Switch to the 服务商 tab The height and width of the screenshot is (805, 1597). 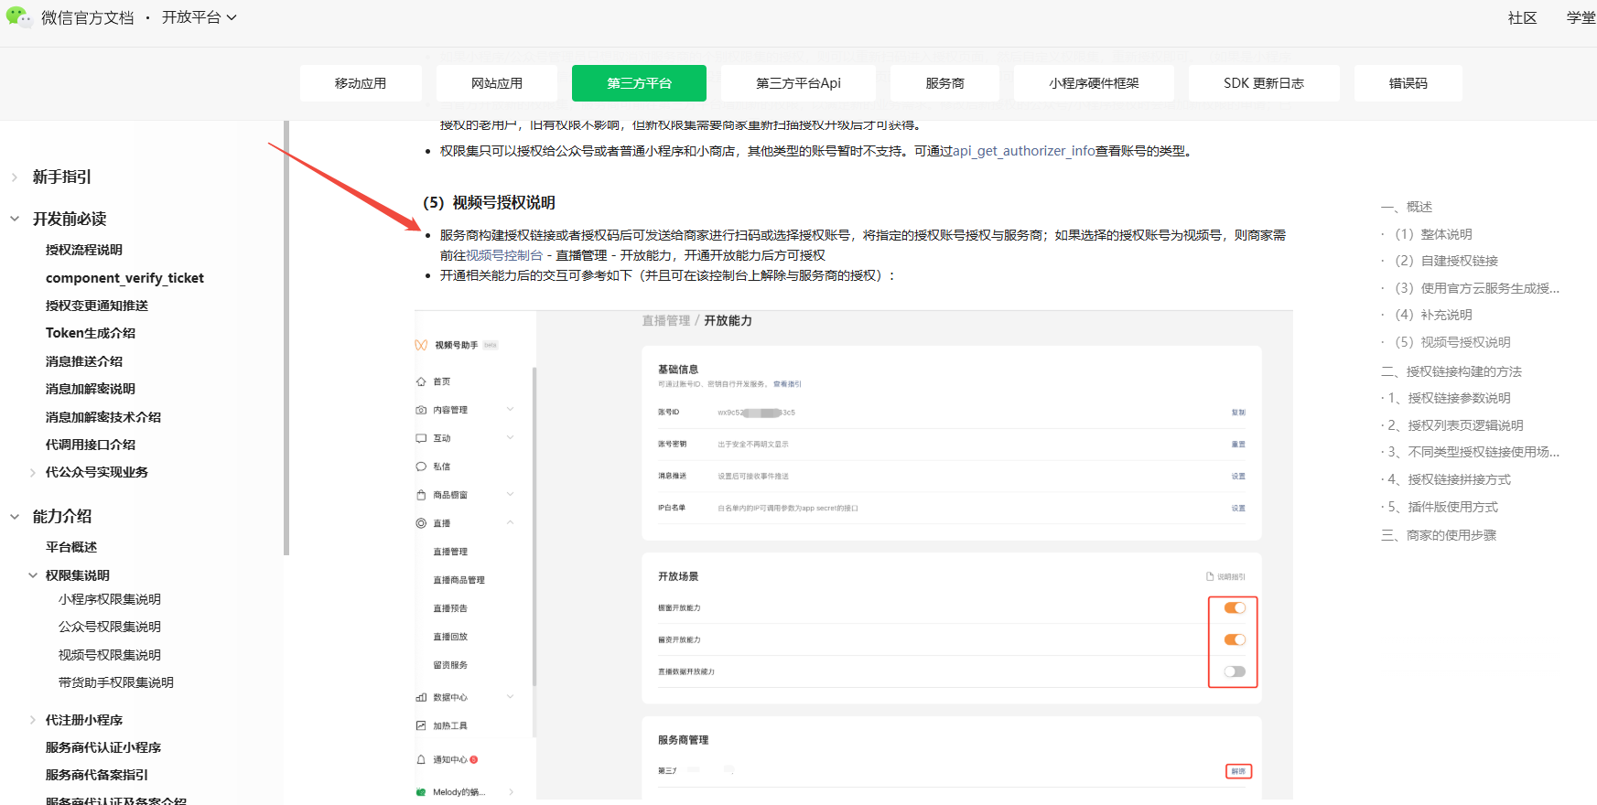click(x=944, y=83)
